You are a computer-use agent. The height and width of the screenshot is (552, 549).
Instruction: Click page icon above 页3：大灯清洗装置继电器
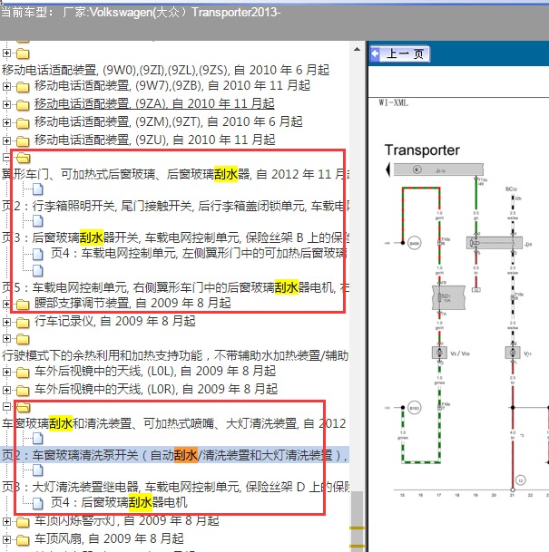coord(38,470)
